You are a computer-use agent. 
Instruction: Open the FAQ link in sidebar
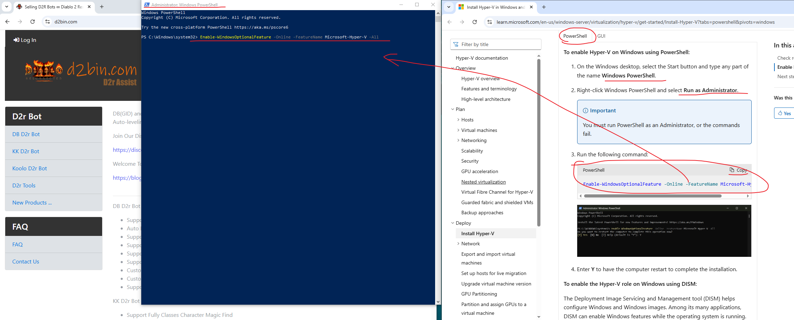point(17,245)
